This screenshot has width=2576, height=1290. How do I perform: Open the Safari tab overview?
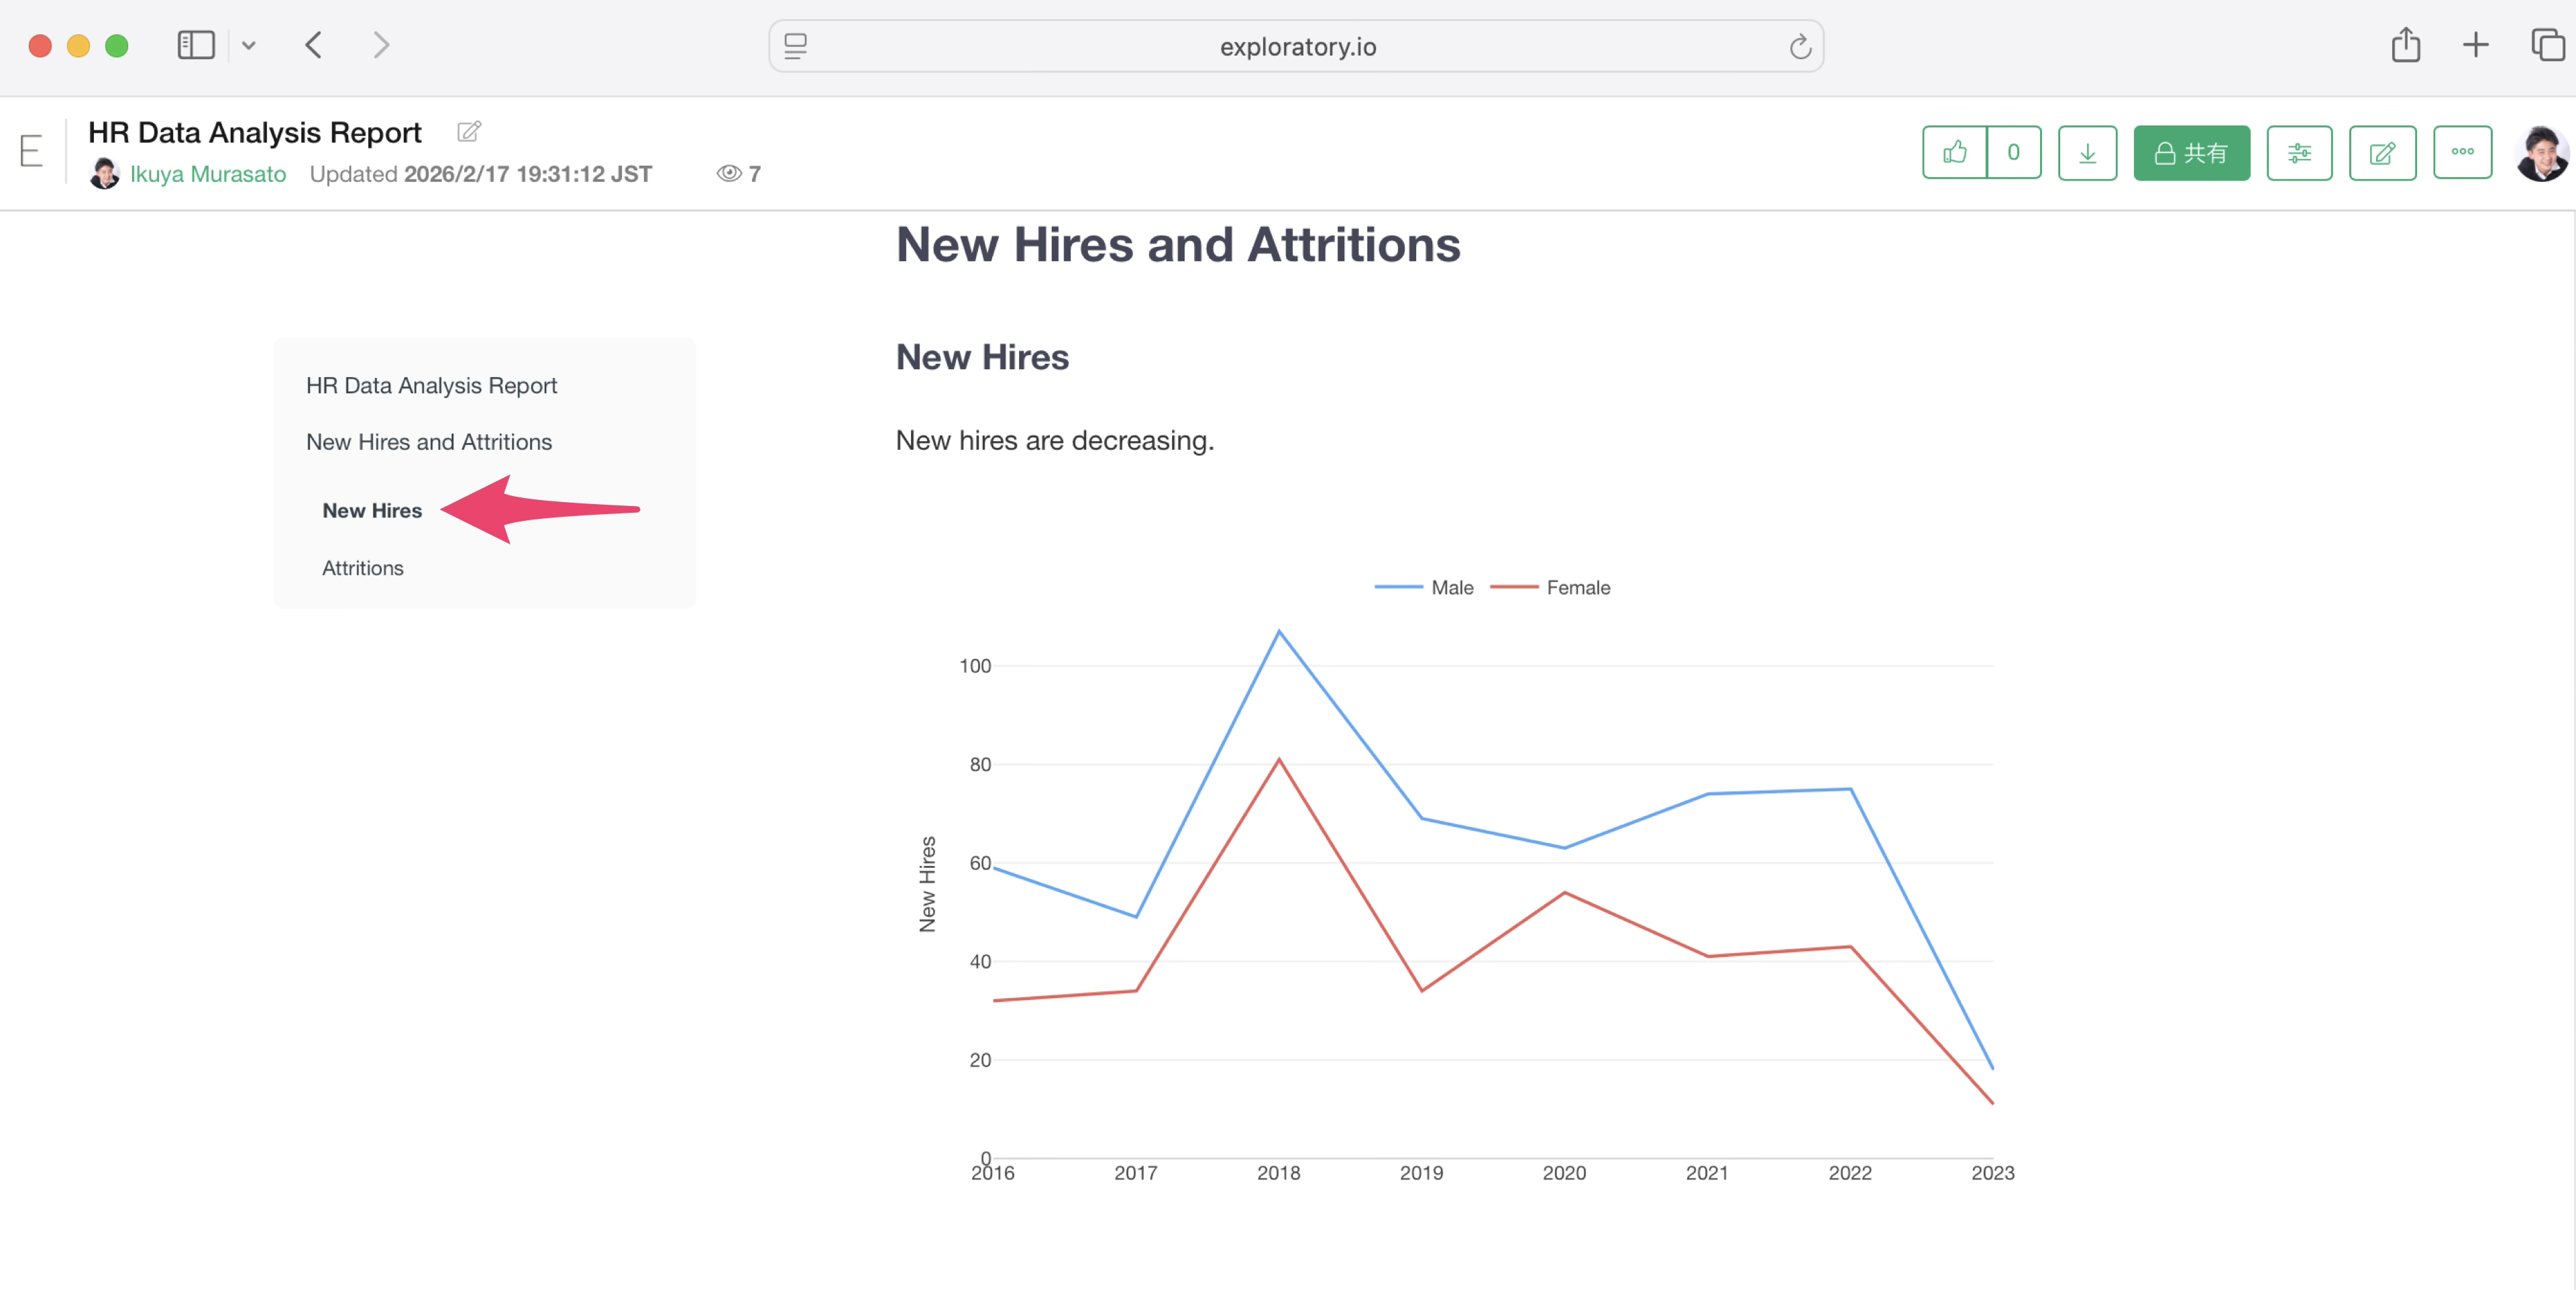point(2547,45)
